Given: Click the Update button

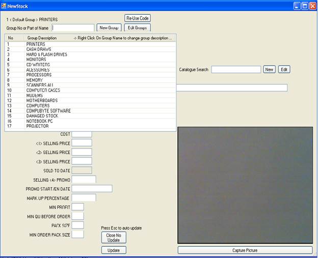Looking at the screenshot, I should pyautogui.click(x=114, y=250).
